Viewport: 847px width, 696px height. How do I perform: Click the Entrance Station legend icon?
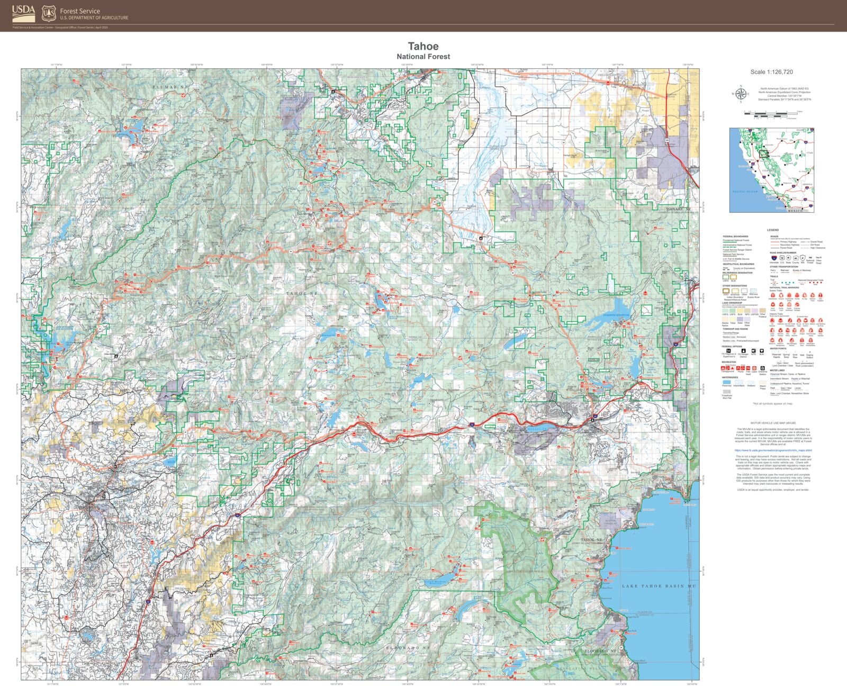coord(762,368)
